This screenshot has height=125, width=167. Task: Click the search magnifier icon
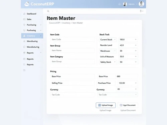pyautogui.click(x=48, y=11)
